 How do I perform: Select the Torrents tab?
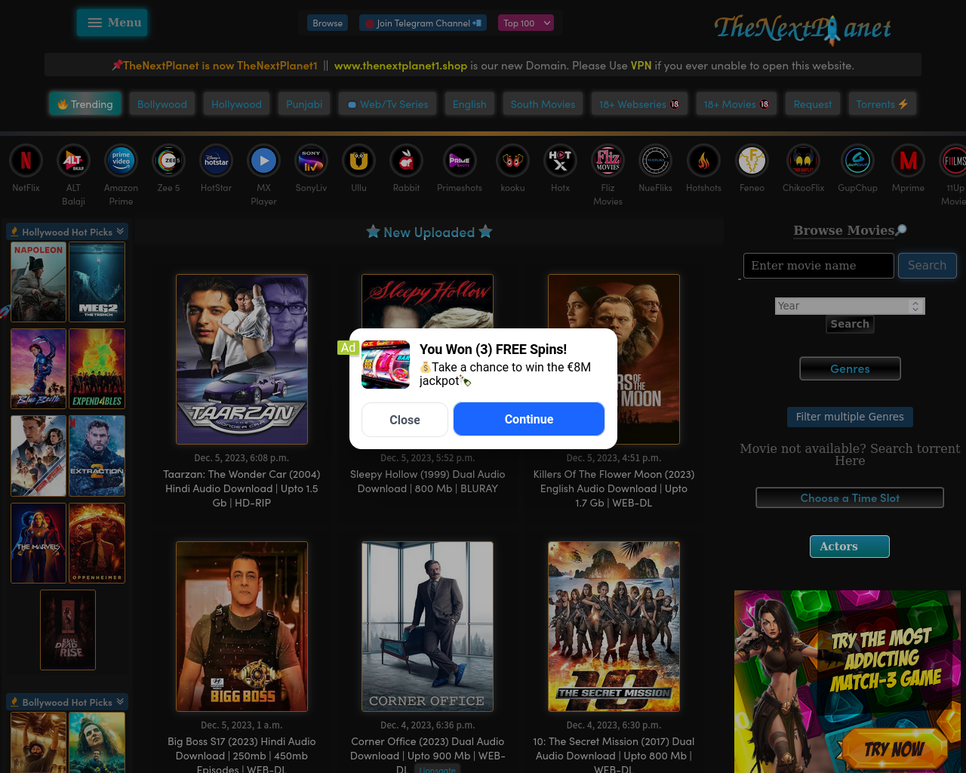point(882,104)
